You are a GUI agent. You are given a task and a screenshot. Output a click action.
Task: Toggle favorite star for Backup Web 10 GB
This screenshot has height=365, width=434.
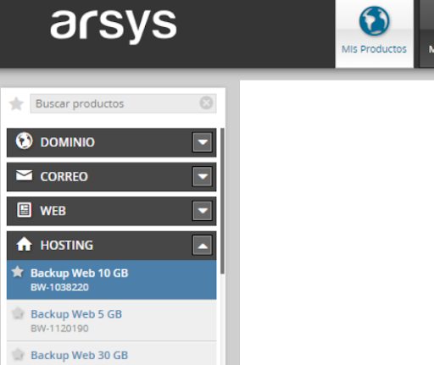click(18, 272)
